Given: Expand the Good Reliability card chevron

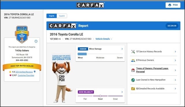Looking at the screenshot, I should tap(122, 92).
